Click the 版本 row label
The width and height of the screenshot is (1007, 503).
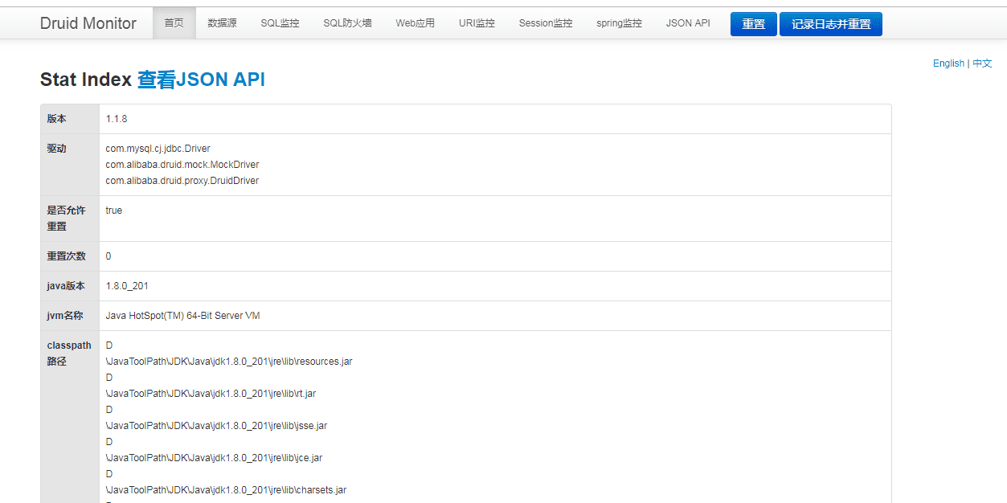tap(57, 119)
